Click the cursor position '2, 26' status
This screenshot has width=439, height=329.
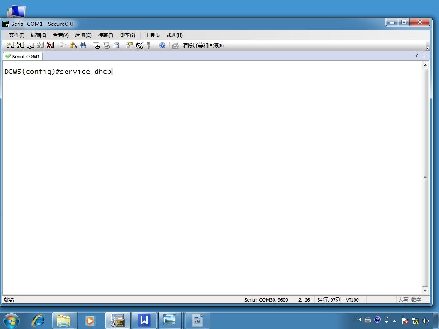pos(304,300)
